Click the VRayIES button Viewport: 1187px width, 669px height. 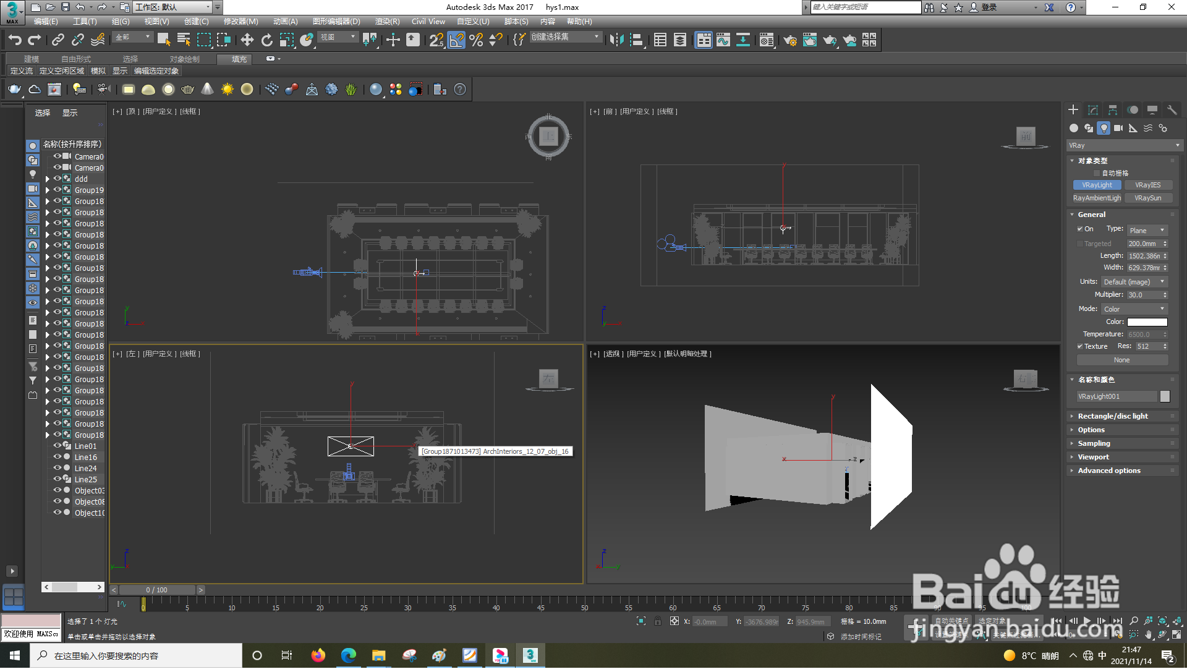click(1147, 185)
